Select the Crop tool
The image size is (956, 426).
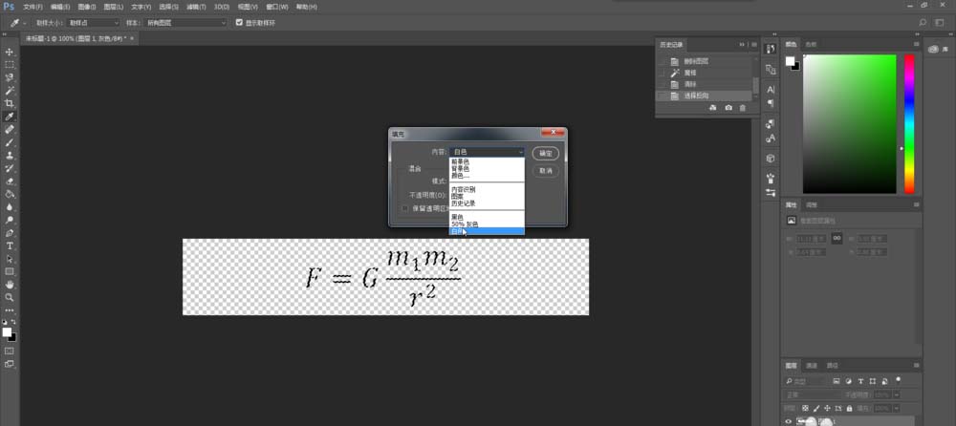[x=10, y=103]
